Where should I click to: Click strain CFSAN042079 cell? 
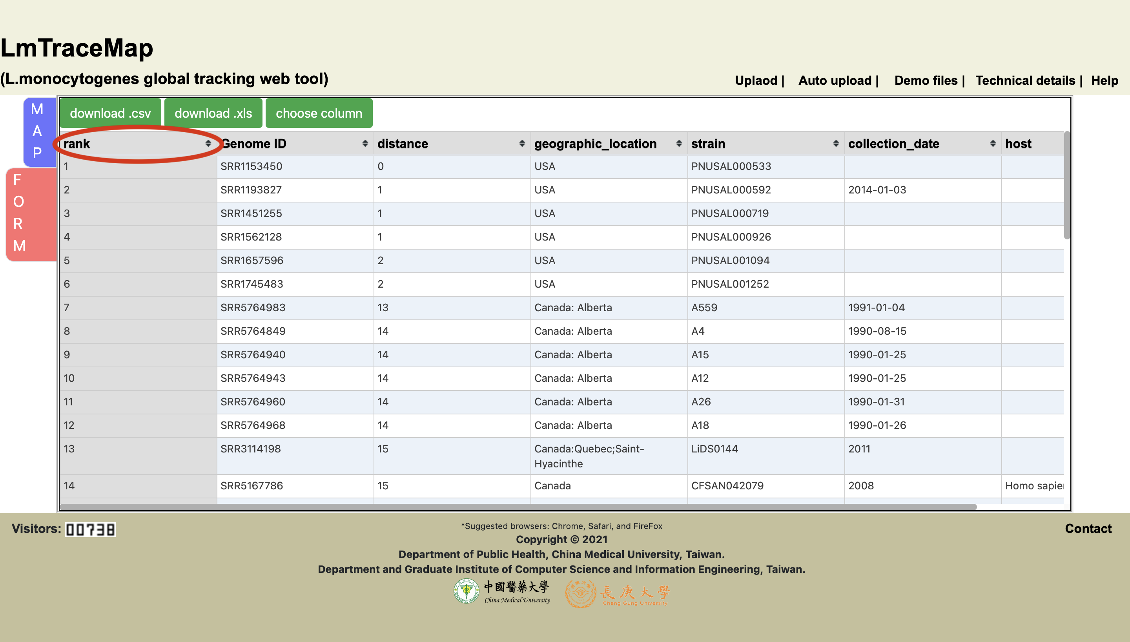coord(766,486)
